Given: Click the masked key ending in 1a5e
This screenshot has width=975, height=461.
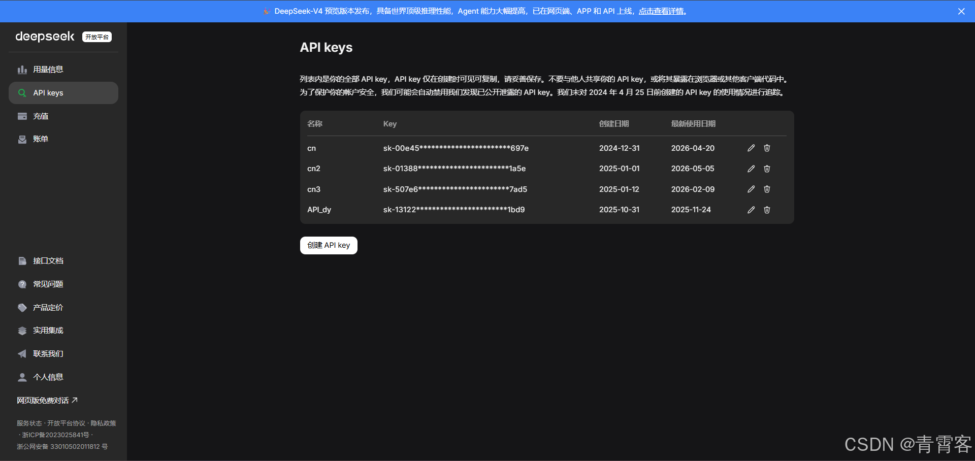Looking at the screenshot, I should pos(454,169).
